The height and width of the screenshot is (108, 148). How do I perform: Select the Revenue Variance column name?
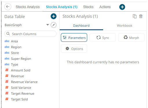tap(24, 82)
